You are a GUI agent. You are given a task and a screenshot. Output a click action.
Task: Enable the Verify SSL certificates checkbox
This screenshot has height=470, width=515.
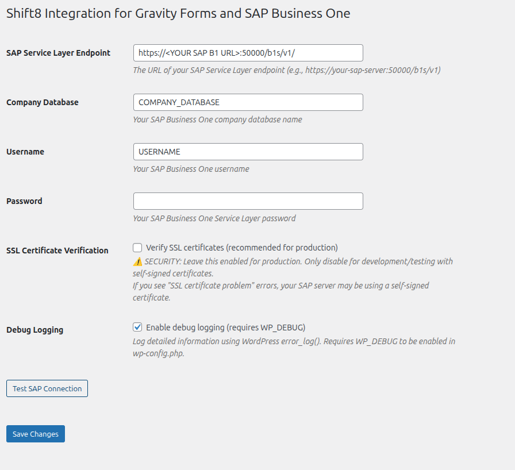tap(137, 247)
